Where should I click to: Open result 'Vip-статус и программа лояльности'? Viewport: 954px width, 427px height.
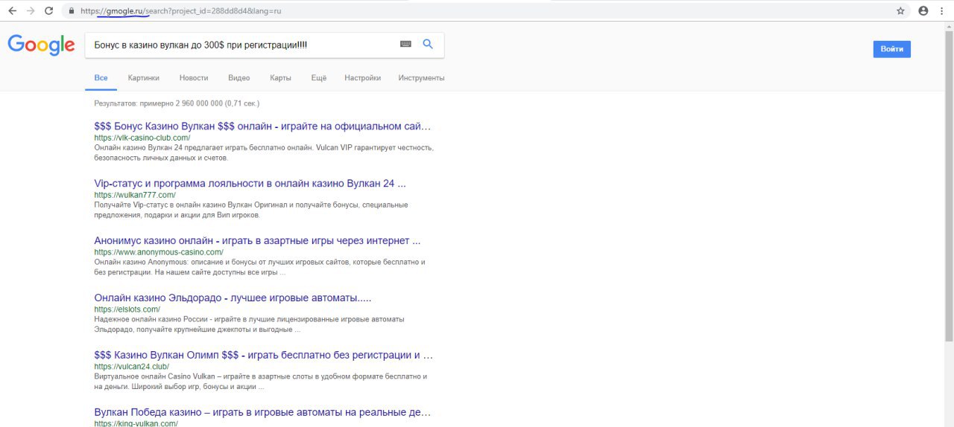tap(250, 183)
